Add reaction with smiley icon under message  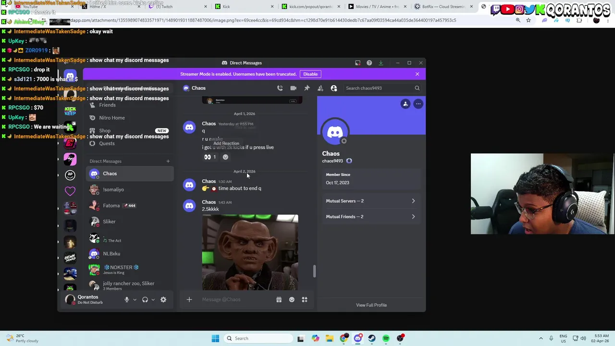click(x=225, y=157)
